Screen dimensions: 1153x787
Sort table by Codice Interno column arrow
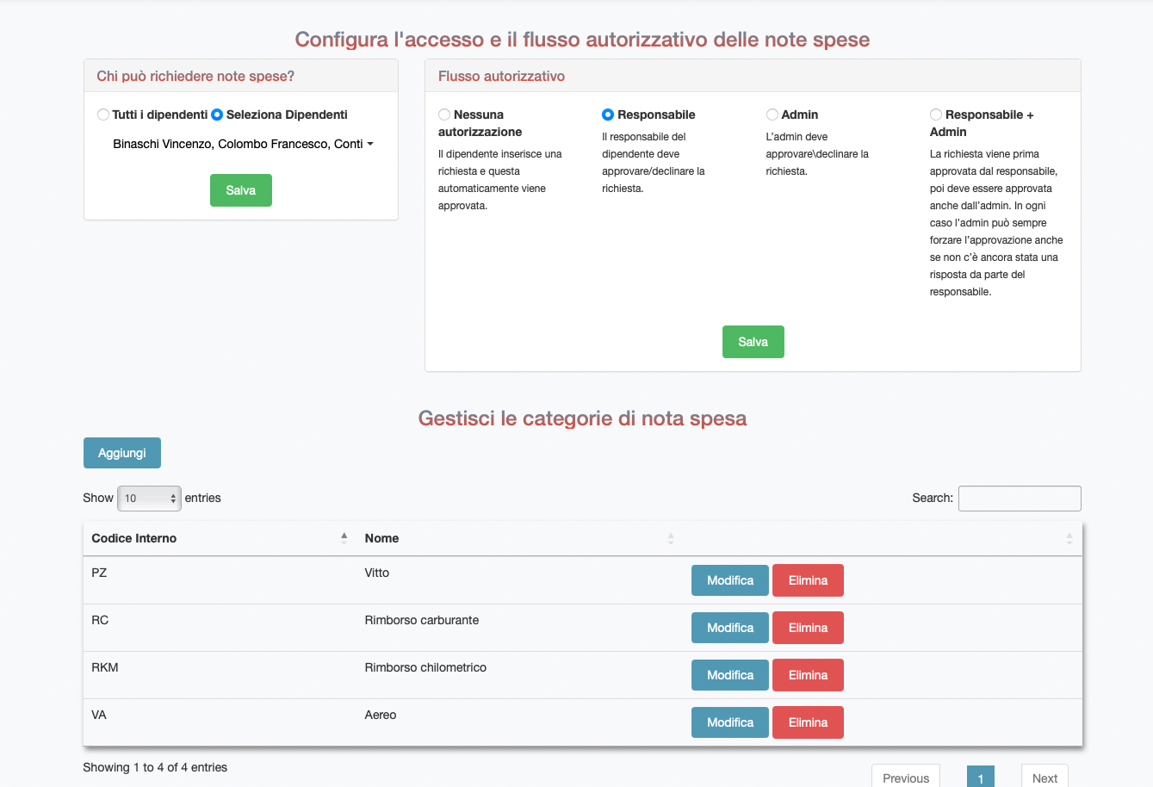coord(344,538)
